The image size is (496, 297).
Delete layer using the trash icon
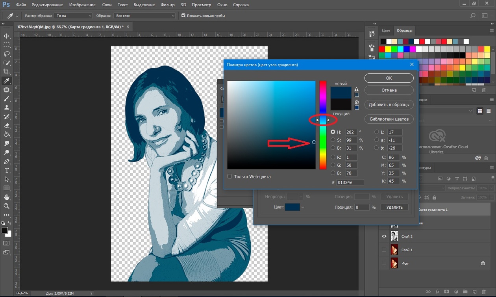coord(484,291)
